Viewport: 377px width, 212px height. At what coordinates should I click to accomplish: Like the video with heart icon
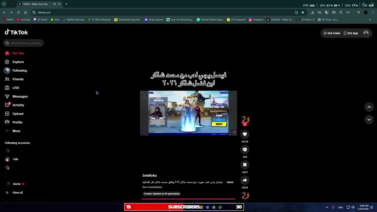(x=245, y=134)
